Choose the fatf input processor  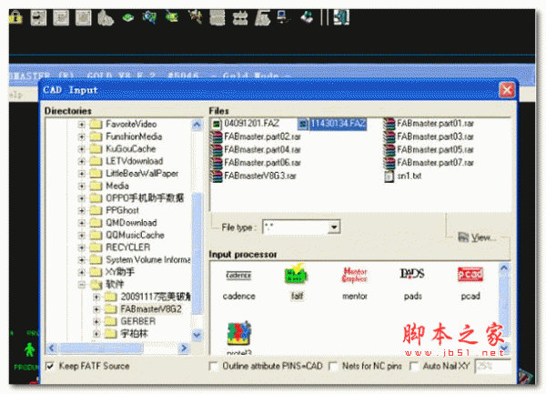(297, 282)
